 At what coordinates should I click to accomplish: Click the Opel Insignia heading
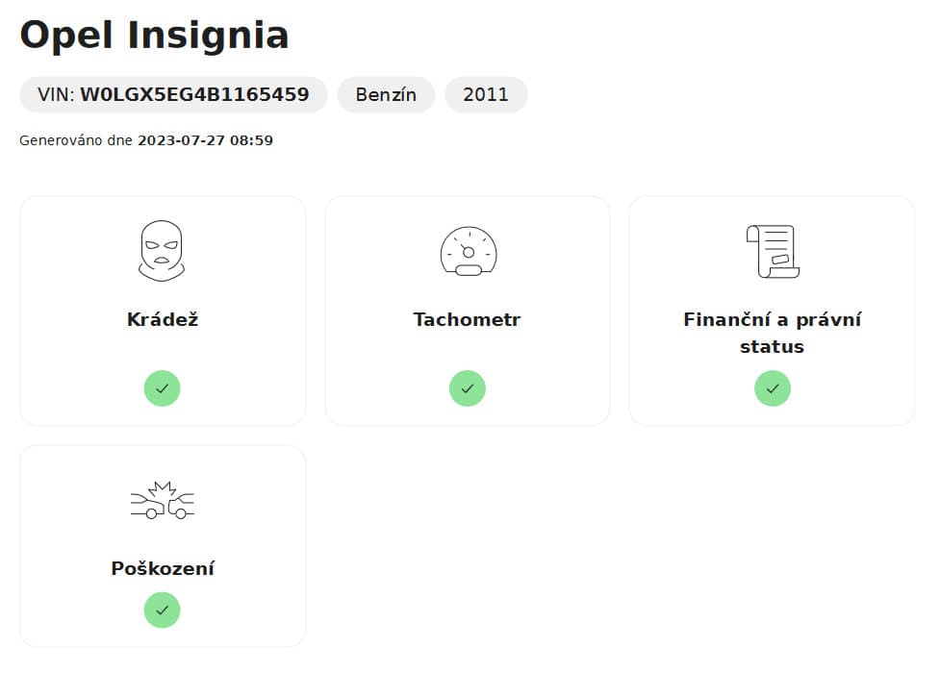click(154, 36)
